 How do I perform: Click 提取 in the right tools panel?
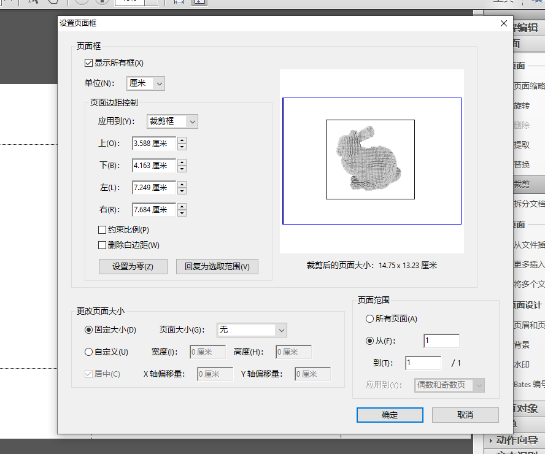522,145
